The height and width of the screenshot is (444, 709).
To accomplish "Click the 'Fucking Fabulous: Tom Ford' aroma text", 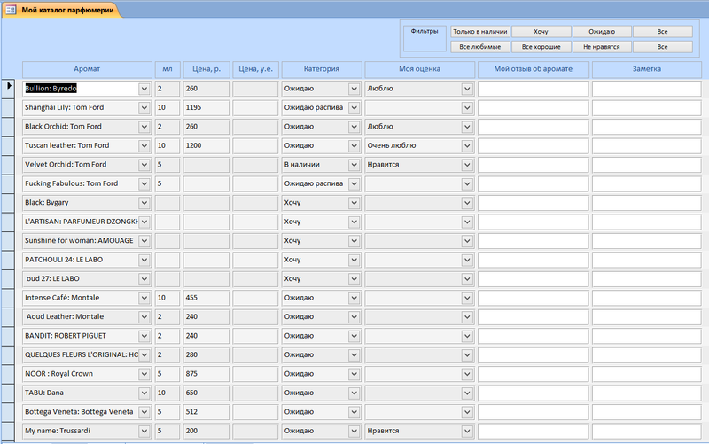I will click(72, 183).
